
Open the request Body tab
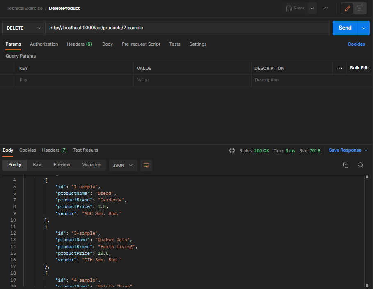pos(108,44)
